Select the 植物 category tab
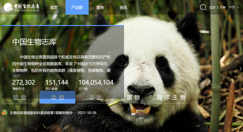 (x=19, y=97)
